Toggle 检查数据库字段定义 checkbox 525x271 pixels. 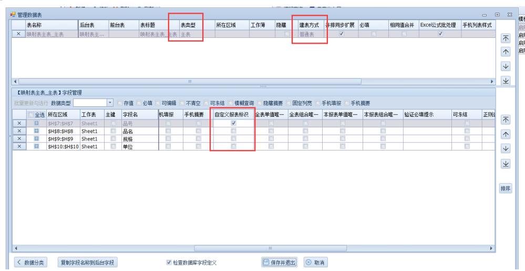tap(169, 262)
